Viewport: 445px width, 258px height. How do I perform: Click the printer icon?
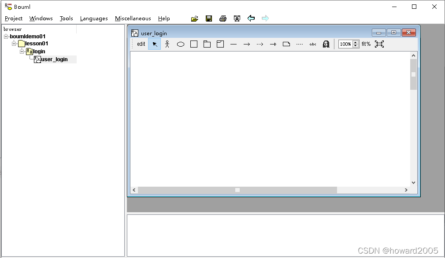pos(223,19)
